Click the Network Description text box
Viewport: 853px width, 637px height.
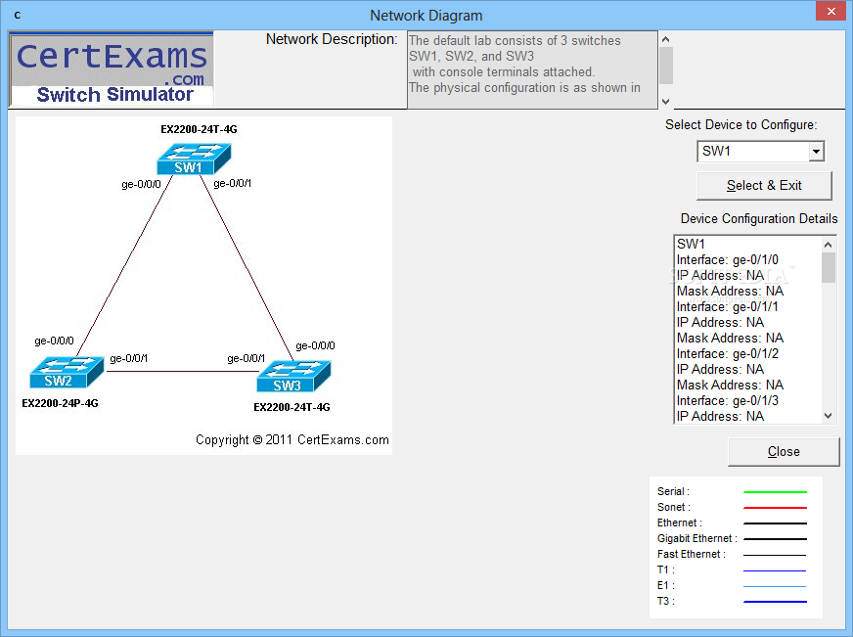pyautogui.click(x=532, y=69)
